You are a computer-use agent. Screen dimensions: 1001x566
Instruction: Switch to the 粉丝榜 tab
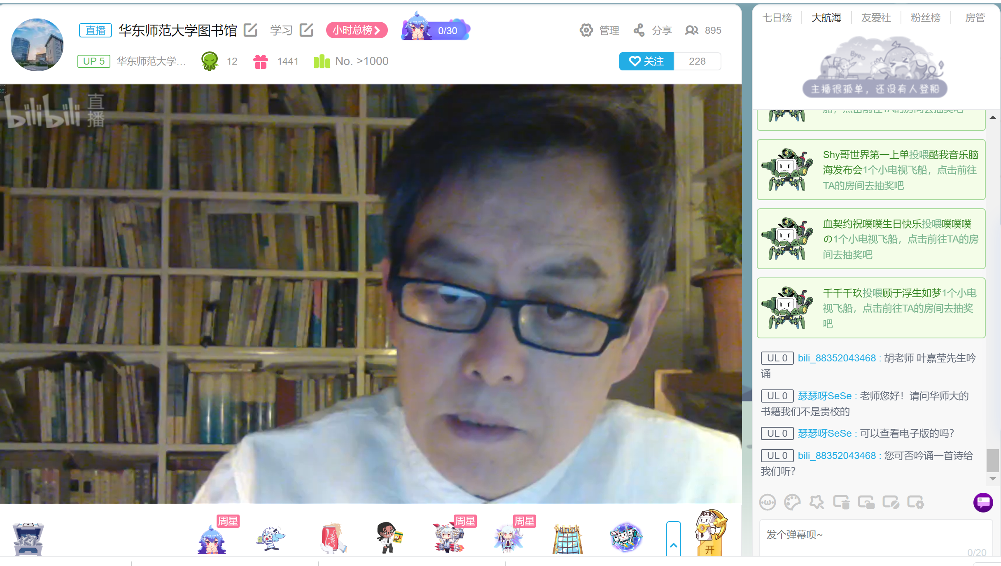pos(925,18)
